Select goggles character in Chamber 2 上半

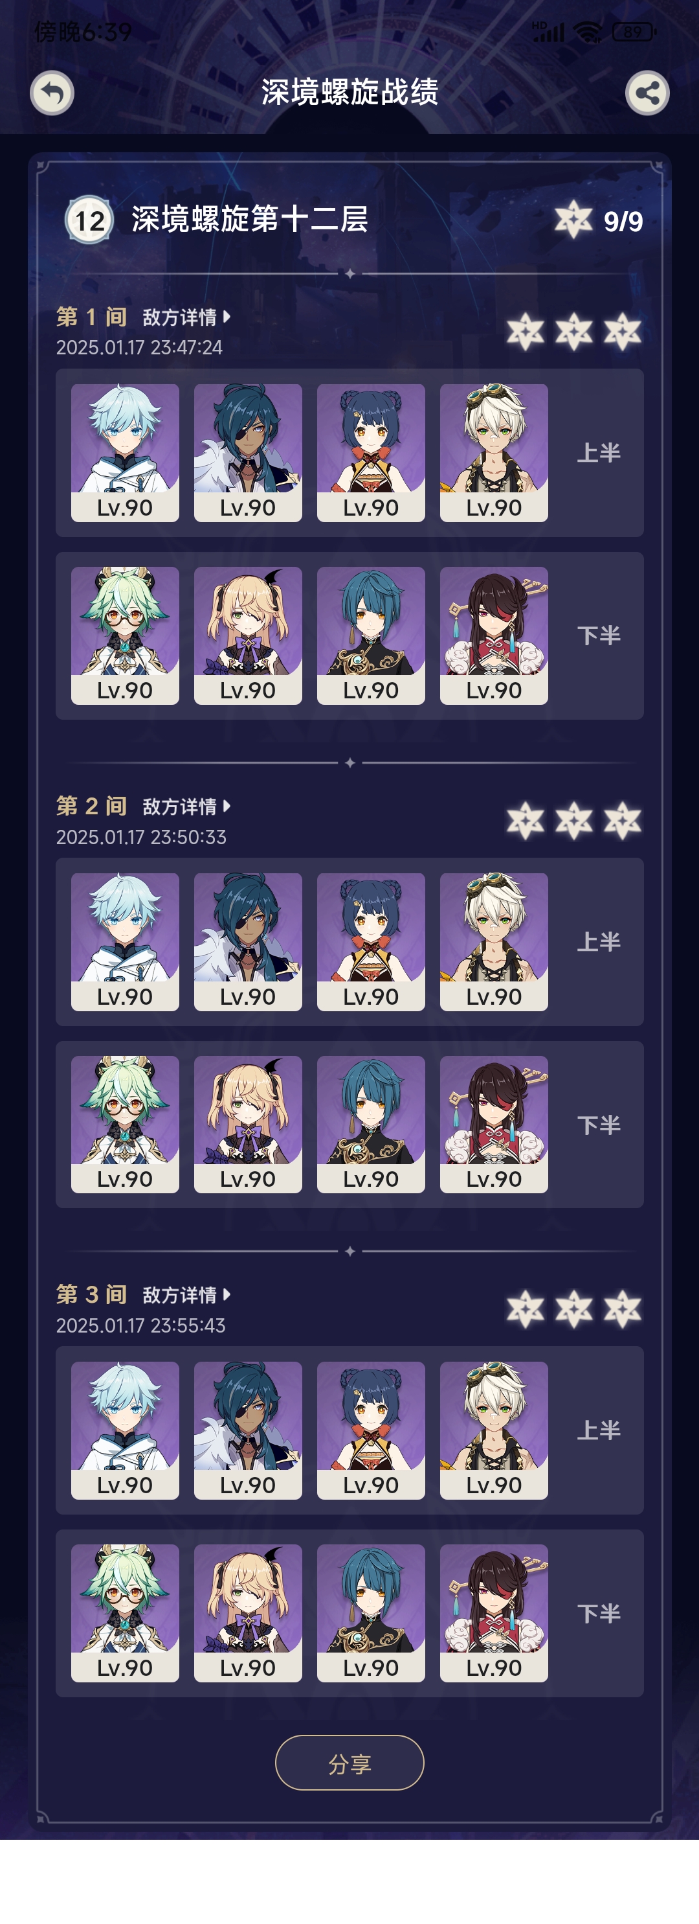pos(494,942)
